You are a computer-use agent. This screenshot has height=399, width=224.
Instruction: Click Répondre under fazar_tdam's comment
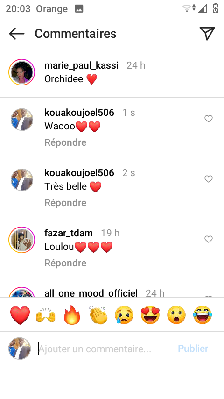click(x=65, y=263)
